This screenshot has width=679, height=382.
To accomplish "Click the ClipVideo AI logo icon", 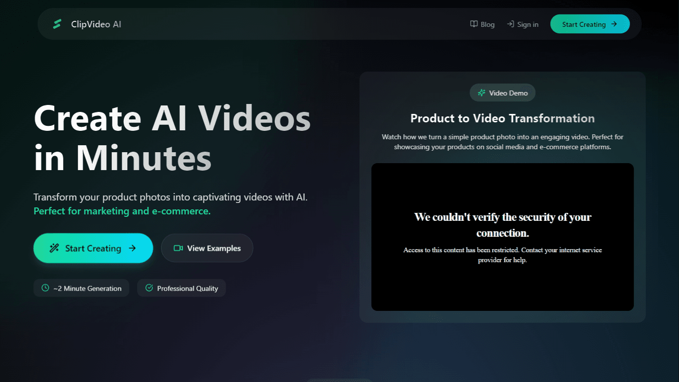I will click(57, 24).
